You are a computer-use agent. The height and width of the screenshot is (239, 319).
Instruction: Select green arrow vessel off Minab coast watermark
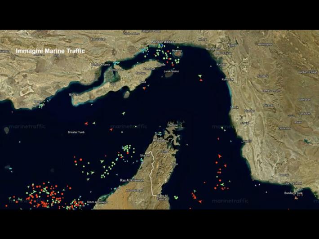[x=222, y=128]
